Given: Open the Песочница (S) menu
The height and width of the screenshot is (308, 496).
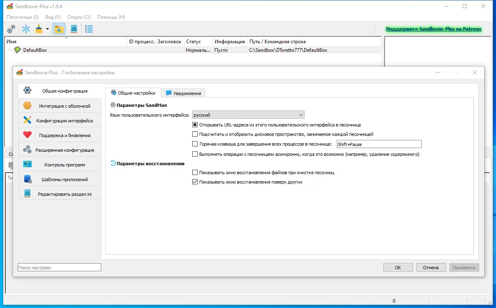Looking at the screenshot, I should click(22, 17).
